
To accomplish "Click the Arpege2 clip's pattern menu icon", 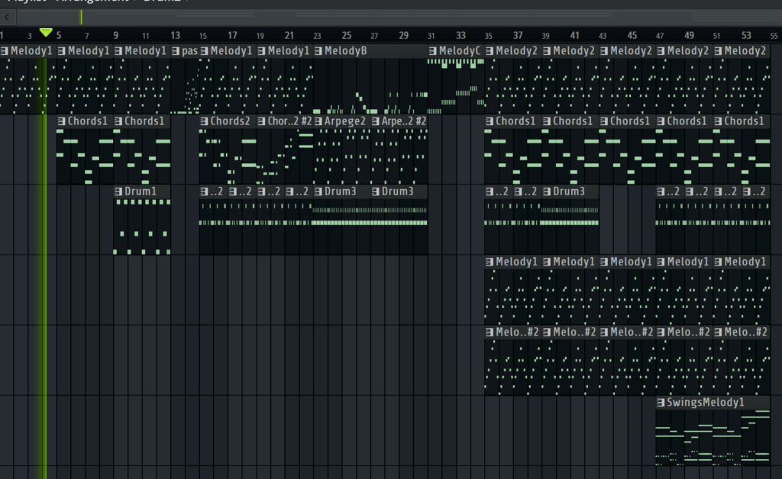I will tap(318, 121).
